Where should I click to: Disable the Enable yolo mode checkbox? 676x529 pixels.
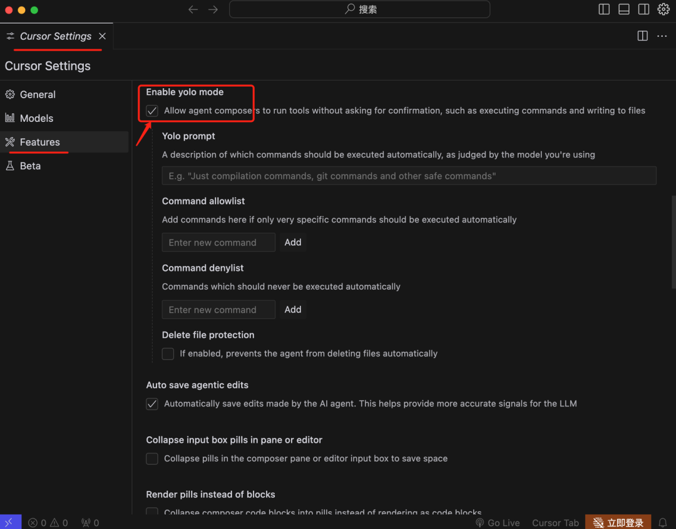pos(151,111)
